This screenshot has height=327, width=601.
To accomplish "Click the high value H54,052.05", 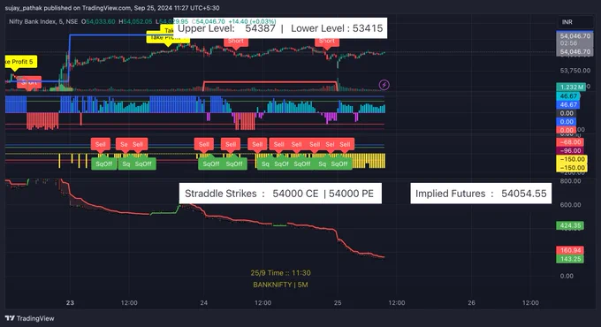I will coord(135,21).
